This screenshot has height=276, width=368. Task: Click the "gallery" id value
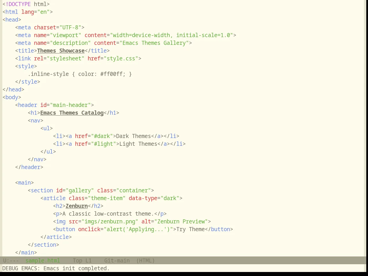[80, 191]
